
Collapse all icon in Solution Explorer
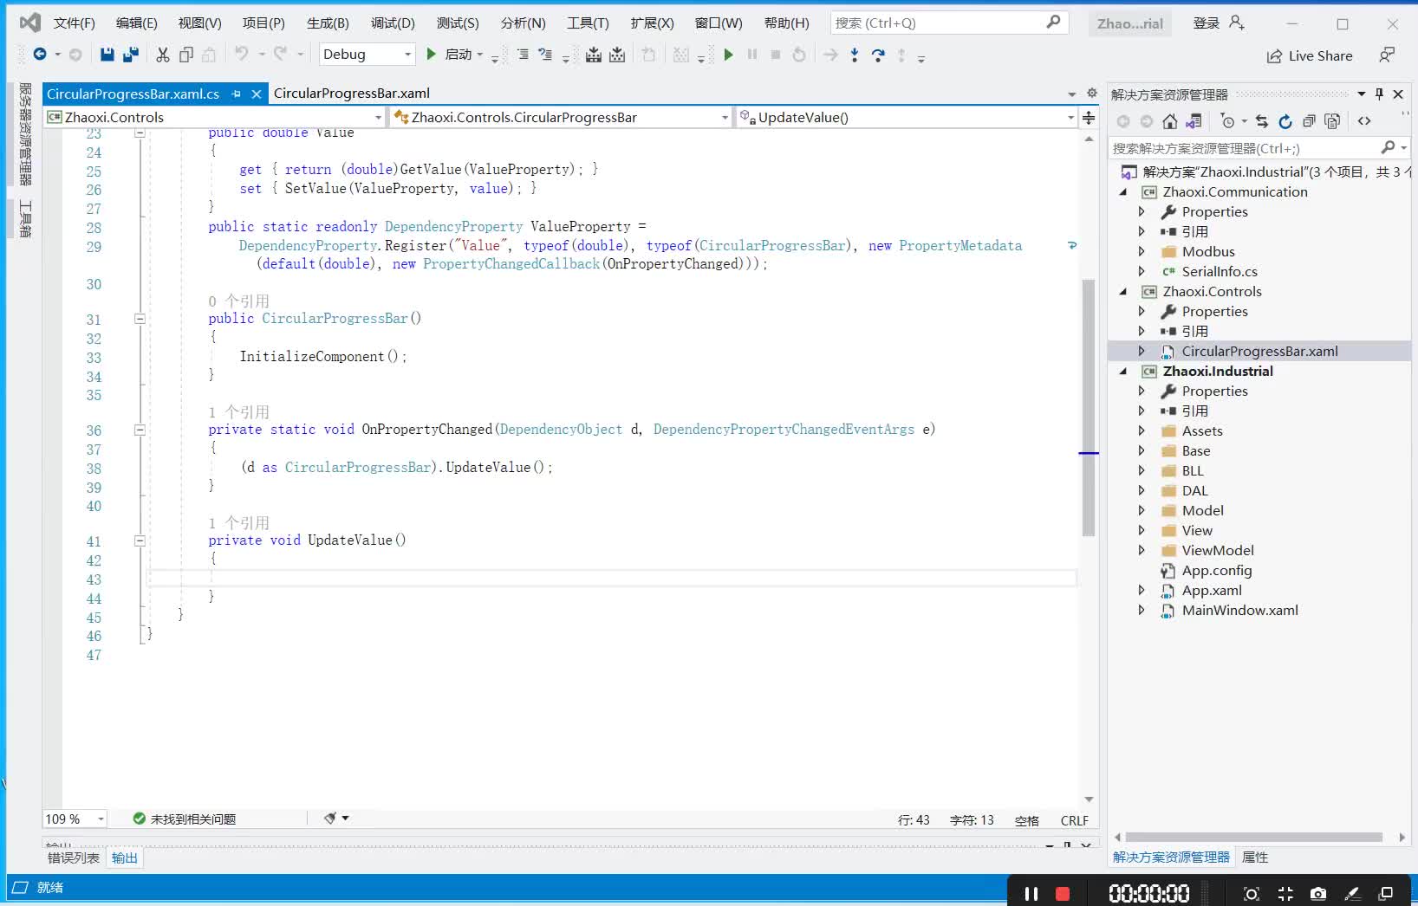click(x=1309, y=121)
